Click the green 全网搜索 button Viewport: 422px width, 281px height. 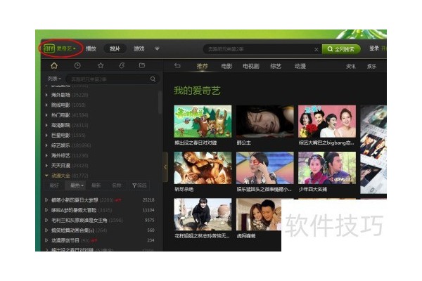point(341,49)
